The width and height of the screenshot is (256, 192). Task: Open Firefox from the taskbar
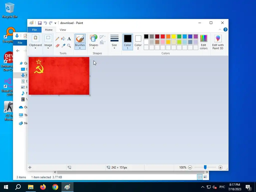(x=43, y=187)
